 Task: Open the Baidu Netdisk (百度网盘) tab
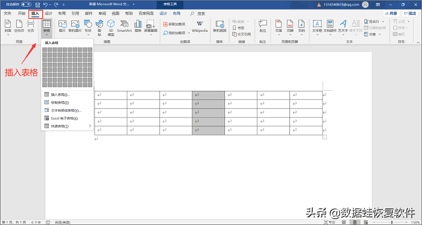coord(146,13)
